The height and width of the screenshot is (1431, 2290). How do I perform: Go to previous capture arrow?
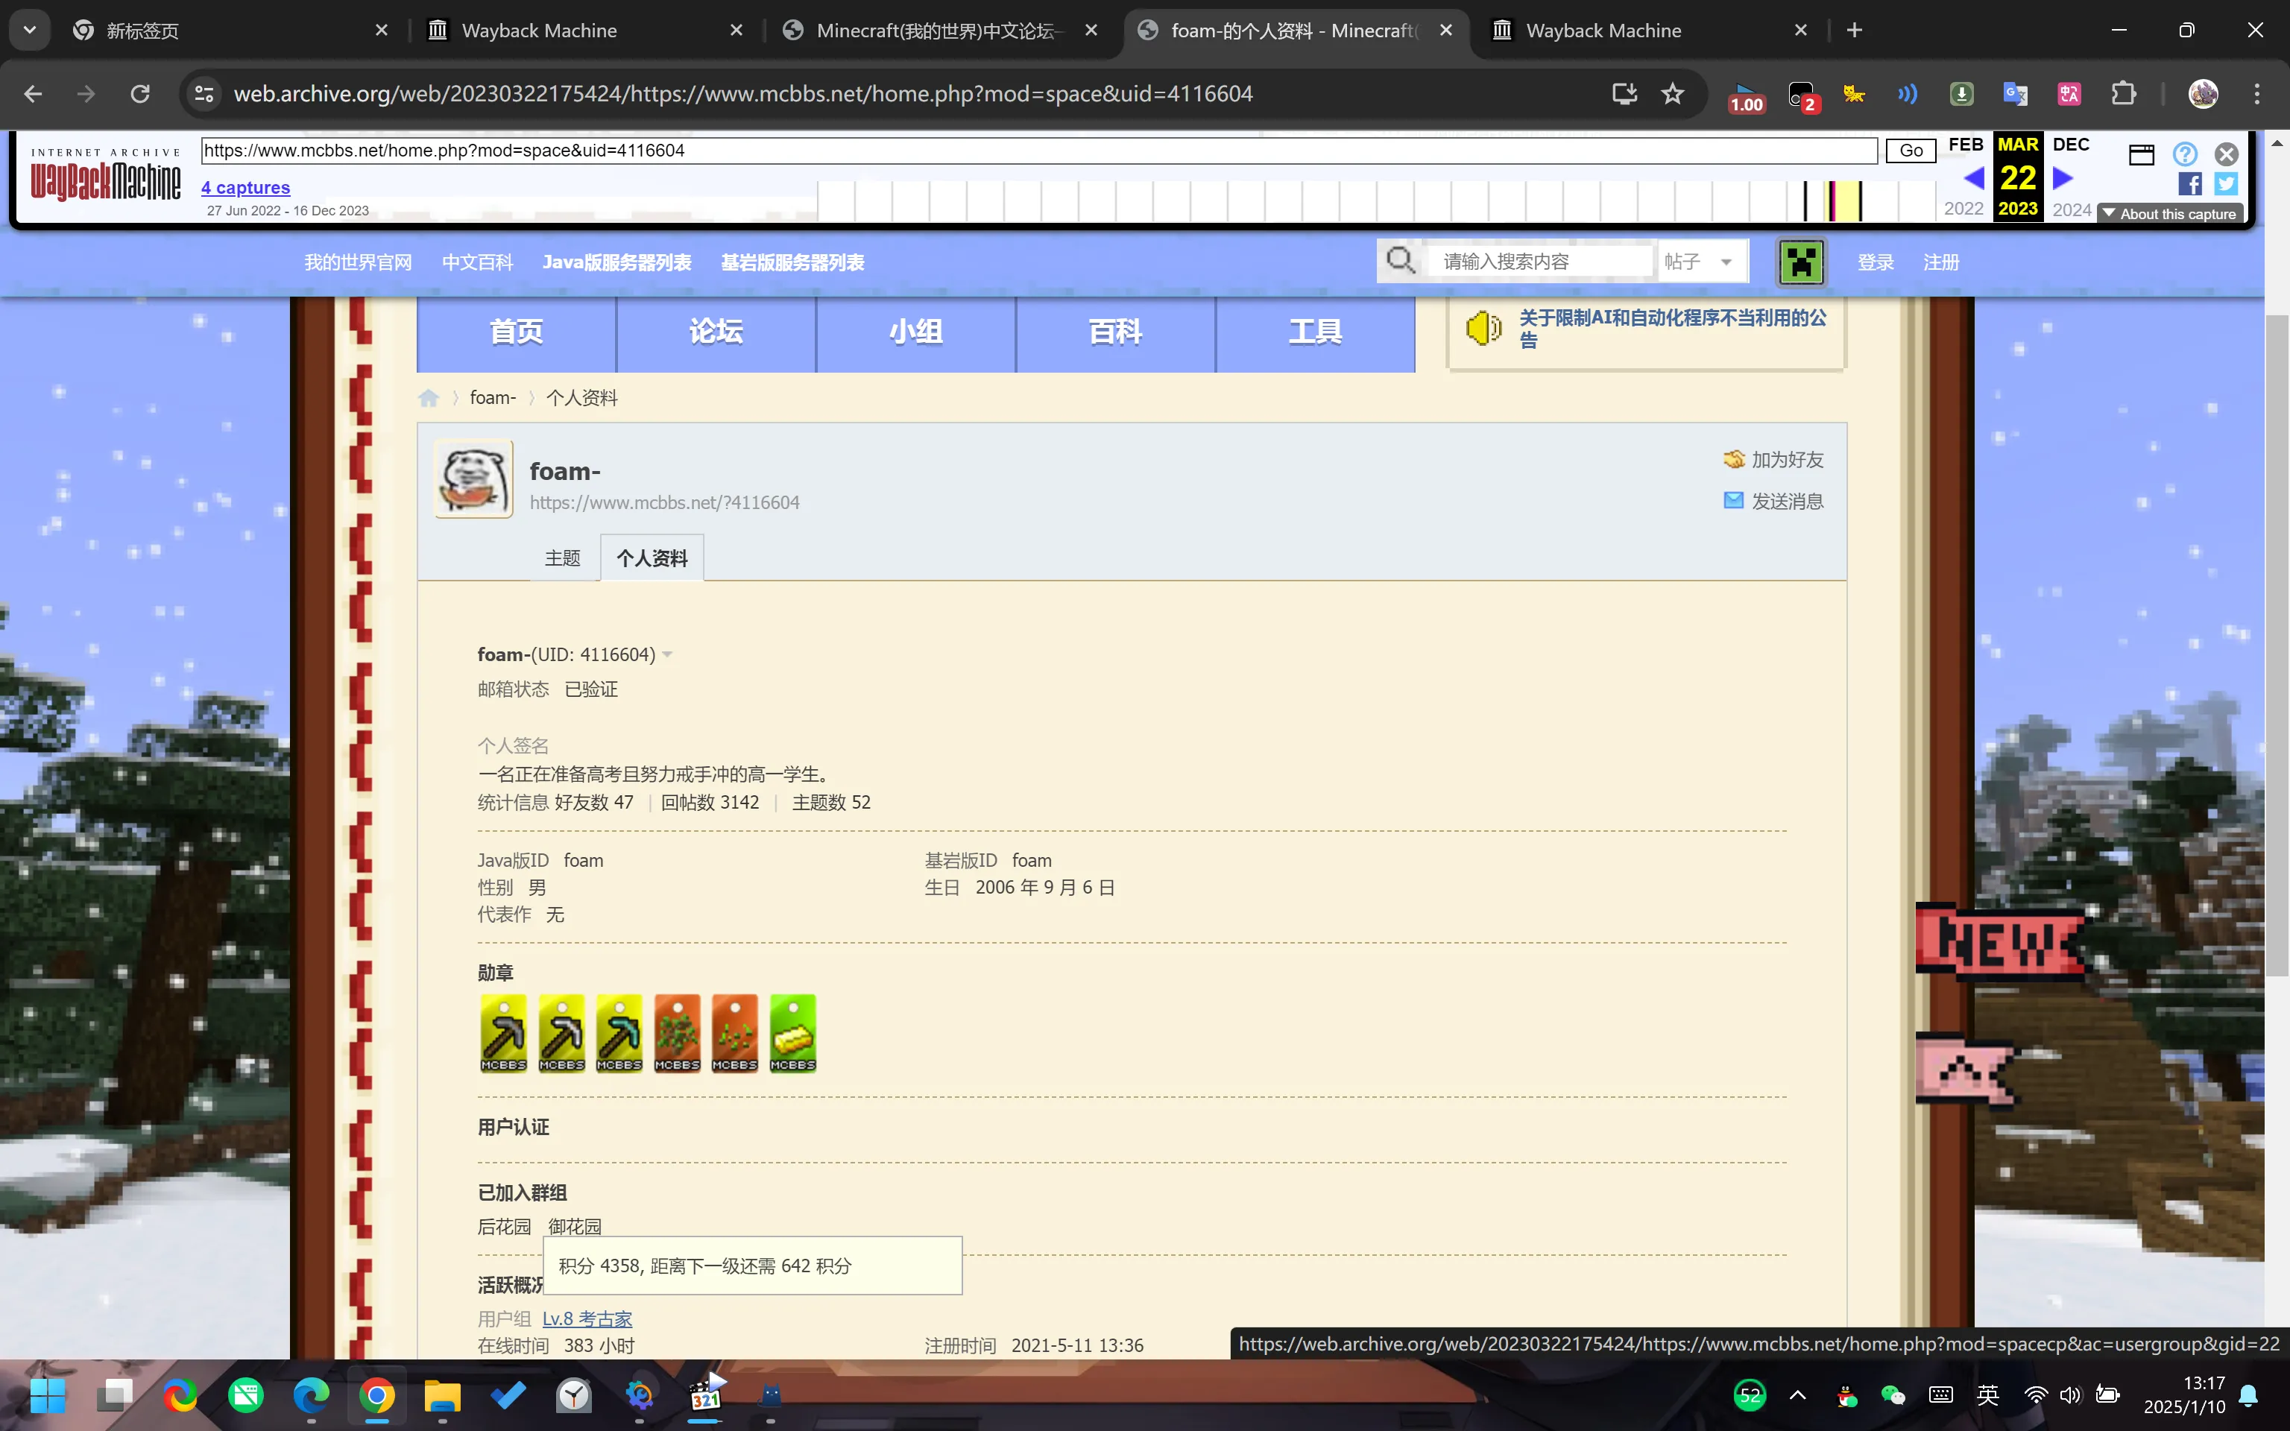pos(1974,178)
